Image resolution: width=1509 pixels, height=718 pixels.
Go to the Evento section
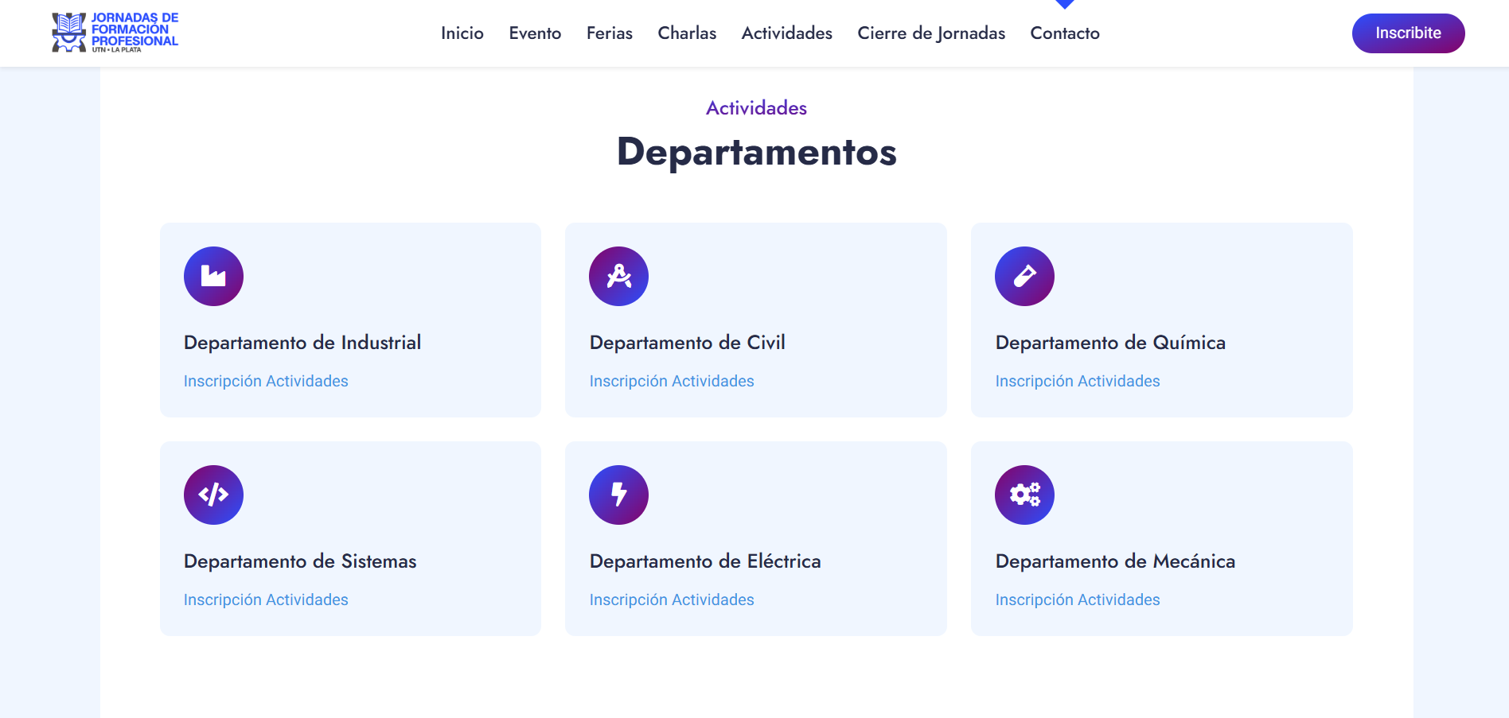pyautogui.click(x=535, y=33)
